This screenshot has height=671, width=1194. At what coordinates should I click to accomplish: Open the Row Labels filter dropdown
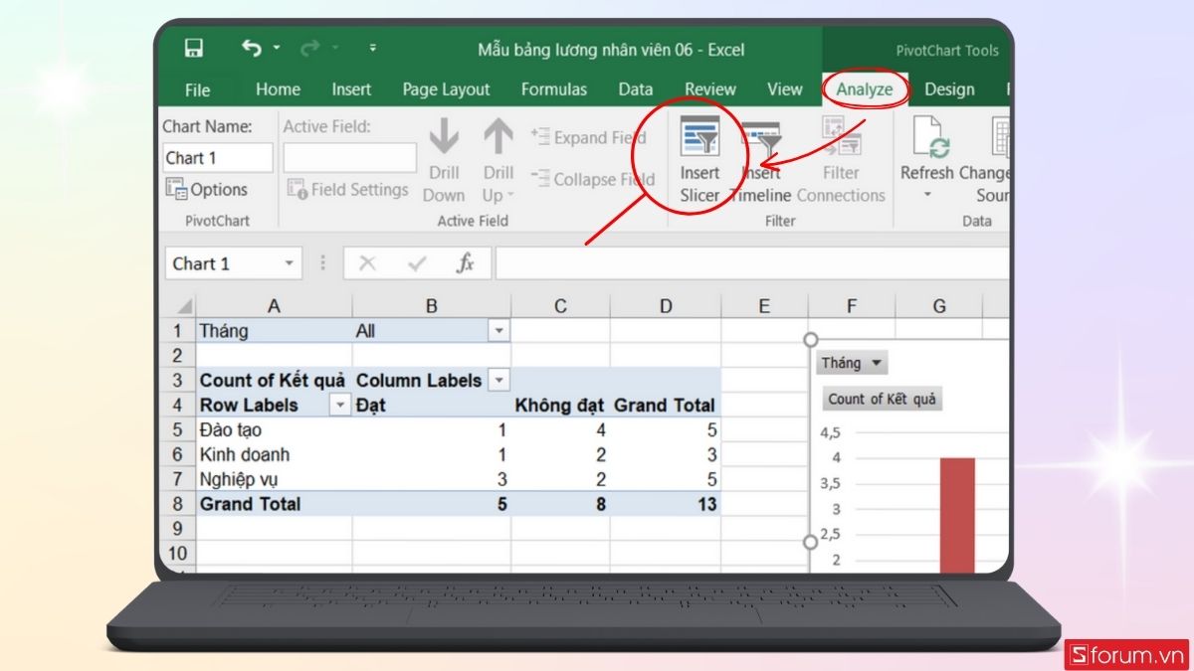pyautogui.click(x=340, y=405)
